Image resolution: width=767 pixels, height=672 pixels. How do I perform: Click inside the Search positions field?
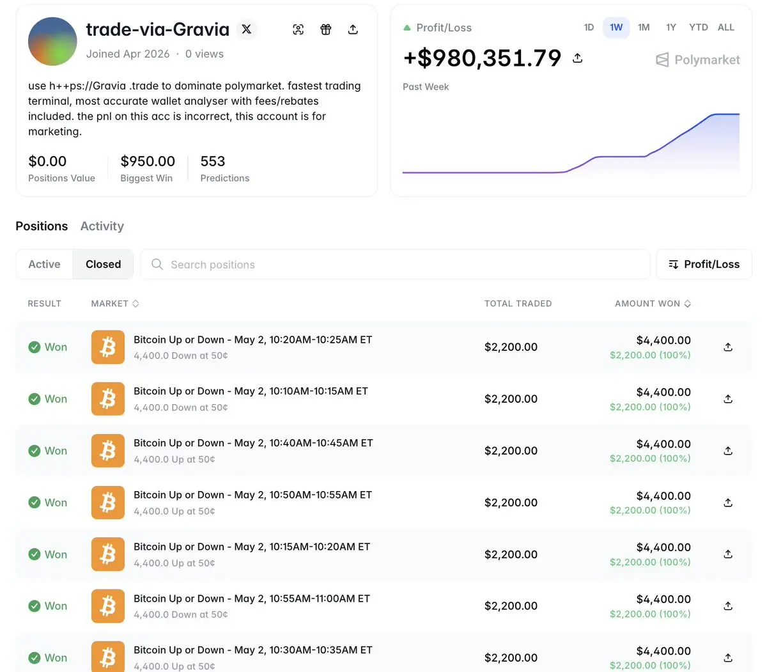pos(395,264)
